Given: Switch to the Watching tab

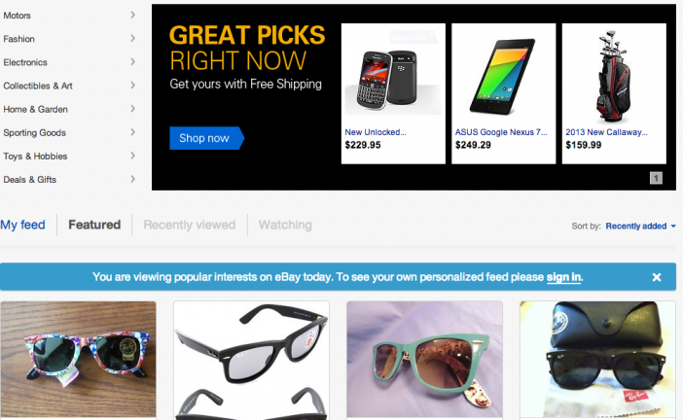Looking at the screenshot, I should pyautogui.click(x=285, y=225).
